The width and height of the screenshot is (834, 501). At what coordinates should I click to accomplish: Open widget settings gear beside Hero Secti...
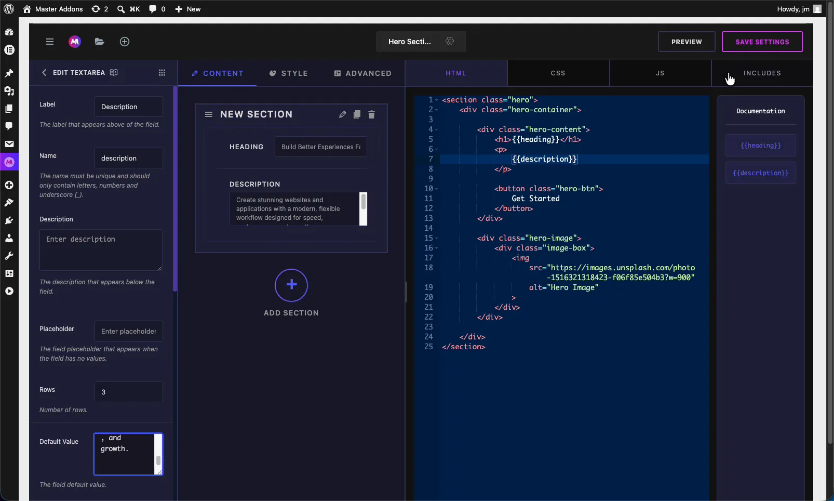pos(450,41)
